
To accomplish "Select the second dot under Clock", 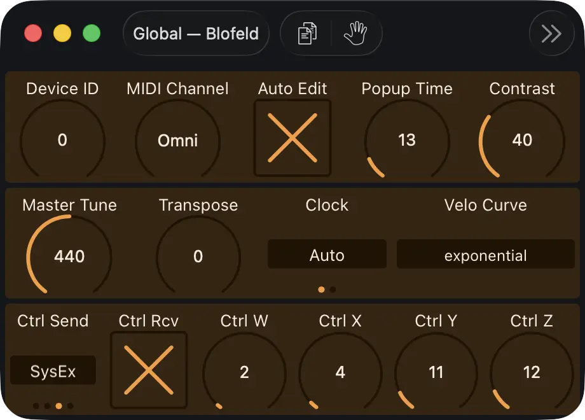I will 333,290.
